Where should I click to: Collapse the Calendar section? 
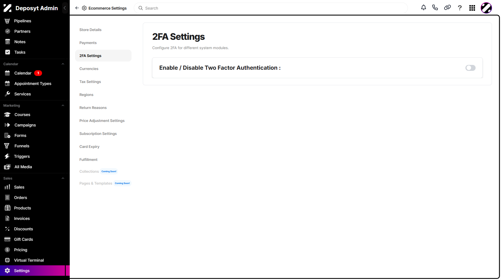(63, 64)
